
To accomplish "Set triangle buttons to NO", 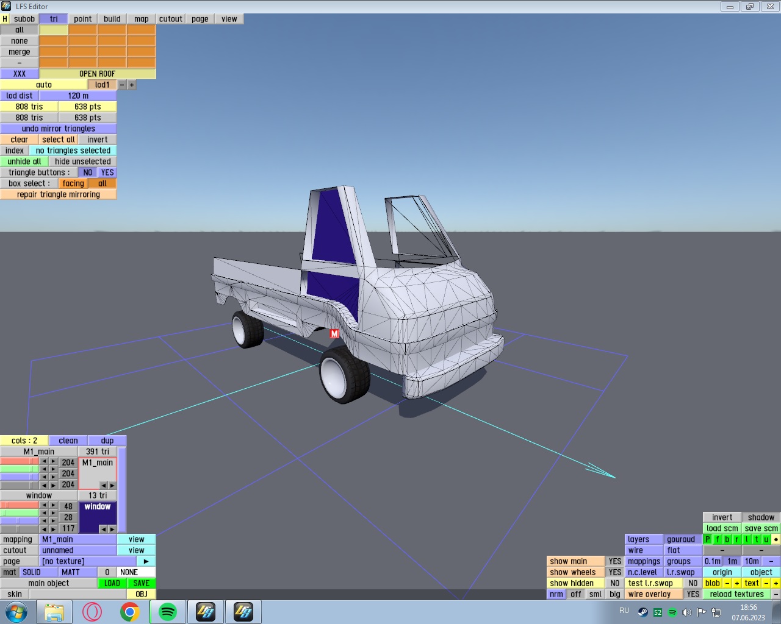I will pos(88,172).
